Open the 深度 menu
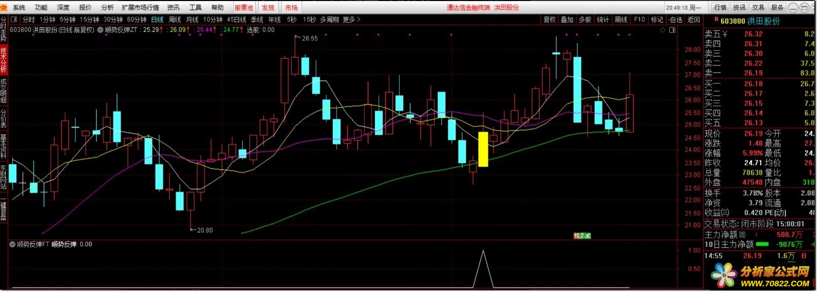 click(x=63, y=7)
